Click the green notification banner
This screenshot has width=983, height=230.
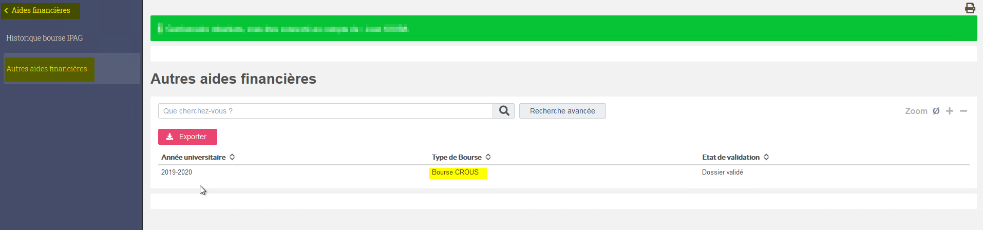563,28
